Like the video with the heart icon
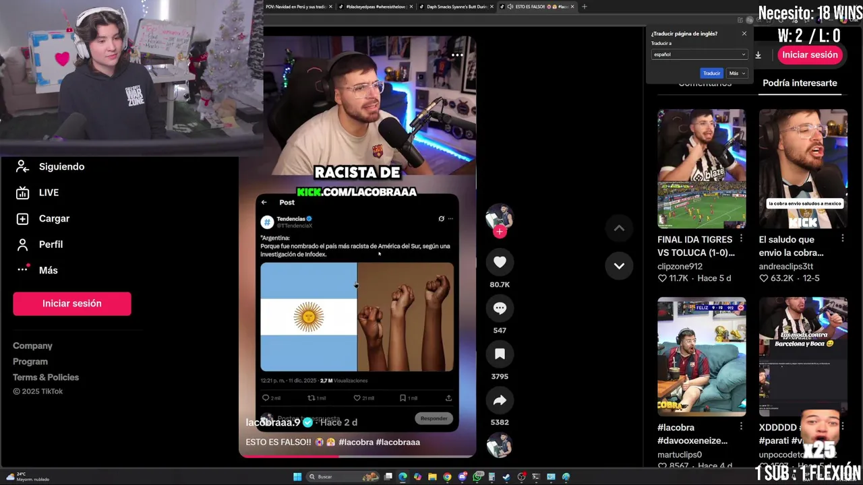Viewport: 863px width, 485px height. point(500,262)
